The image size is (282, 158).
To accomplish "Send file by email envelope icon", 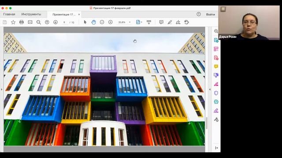I will [x=30, y=22].
